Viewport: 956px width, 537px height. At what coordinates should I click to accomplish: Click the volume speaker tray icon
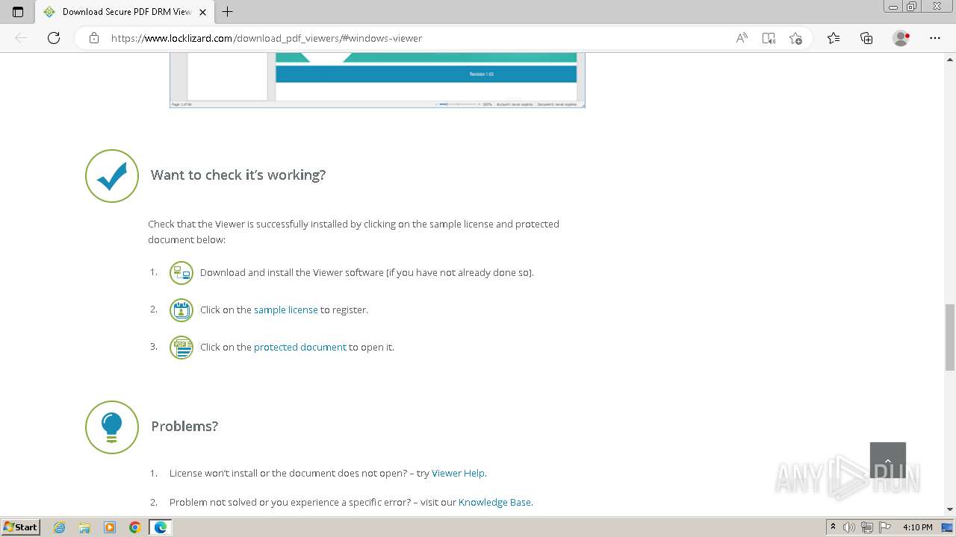[x=849, y=527]
